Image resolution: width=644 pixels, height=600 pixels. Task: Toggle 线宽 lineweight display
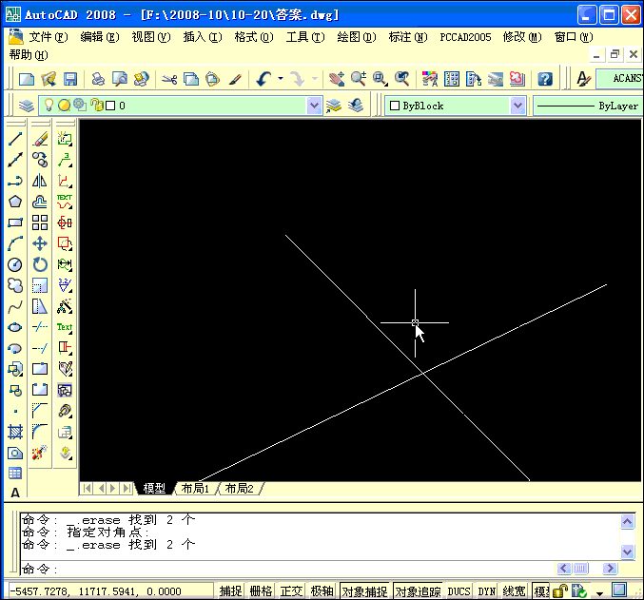[515, 591]
